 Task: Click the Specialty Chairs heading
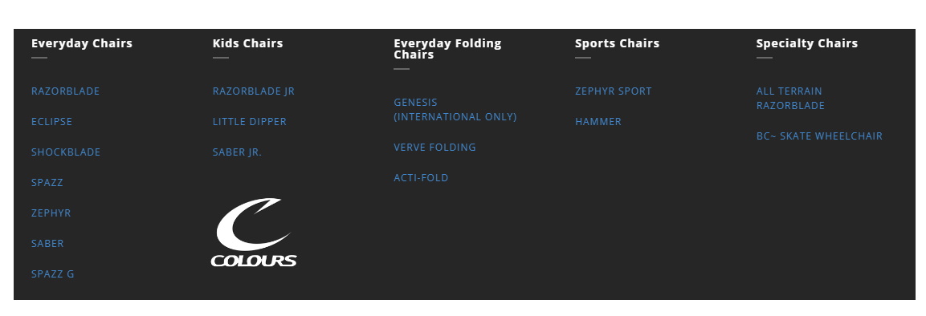point(806,43)
